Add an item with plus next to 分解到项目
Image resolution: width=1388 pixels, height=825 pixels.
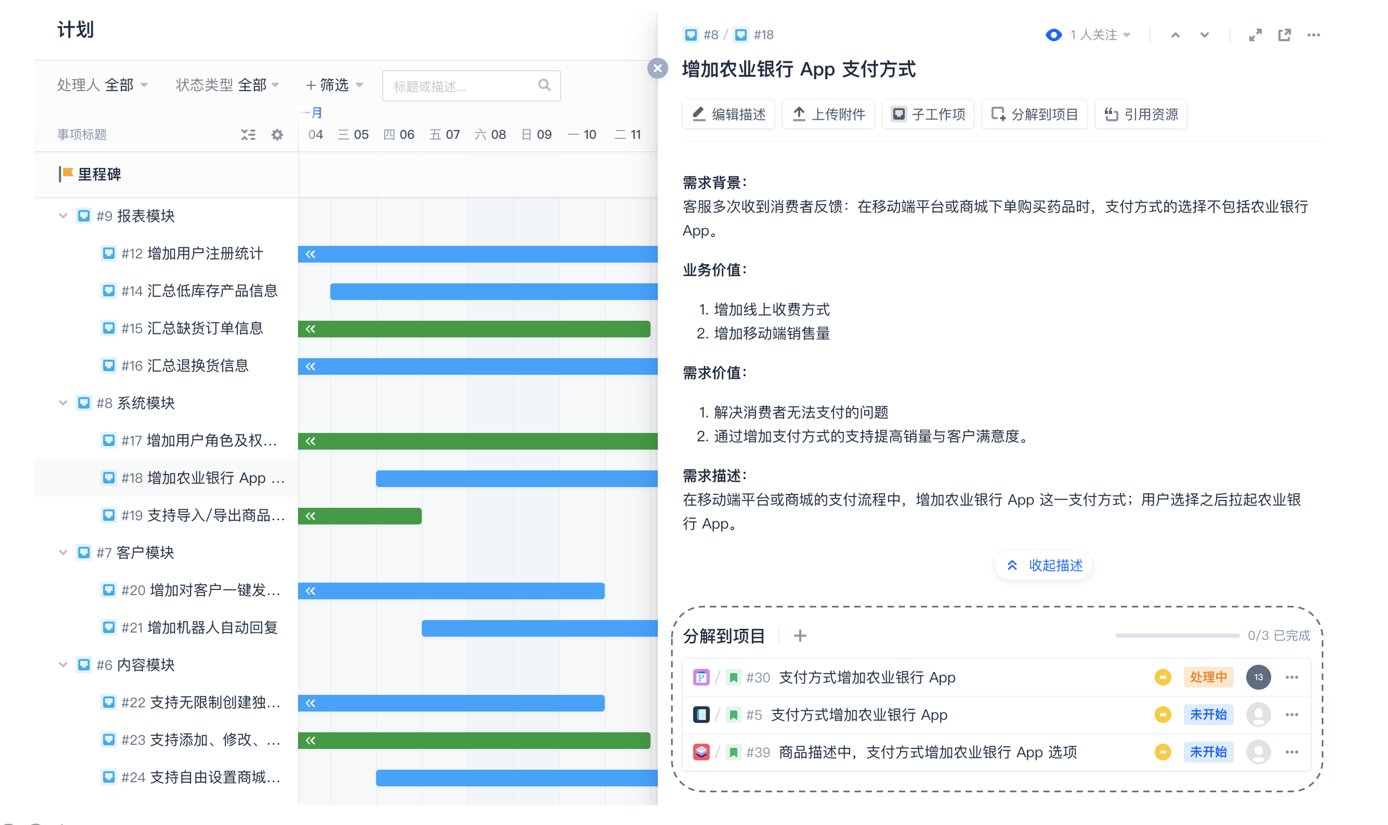[800, 636]
